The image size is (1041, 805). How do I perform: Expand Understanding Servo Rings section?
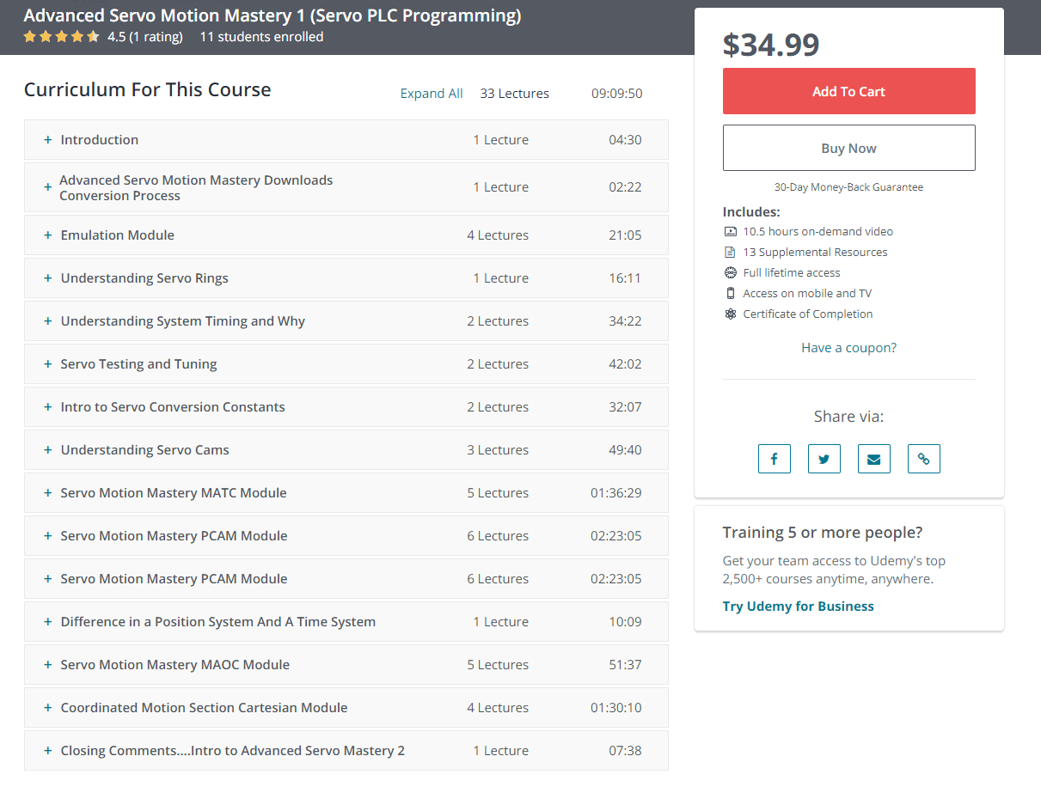coord(144,278)
